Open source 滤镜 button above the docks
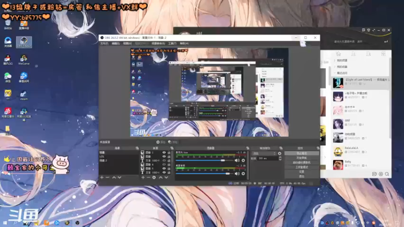Viewport: 404px width, 227px height. (173, 142)
